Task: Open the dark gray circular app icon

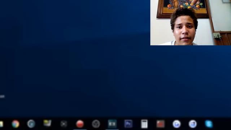Action: tap(96, 124)
